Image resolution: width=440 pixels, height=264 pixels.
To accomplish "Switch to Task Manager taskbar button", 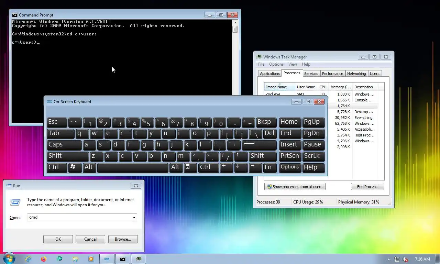I will [x=139, y=259].
